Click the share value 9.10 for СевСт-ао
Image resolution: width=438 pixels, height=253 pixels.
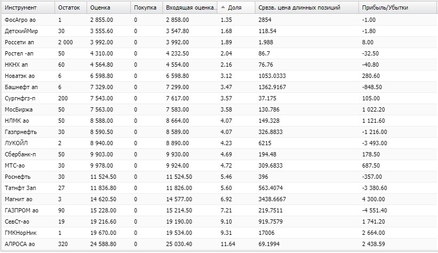[x=226, y=222]
